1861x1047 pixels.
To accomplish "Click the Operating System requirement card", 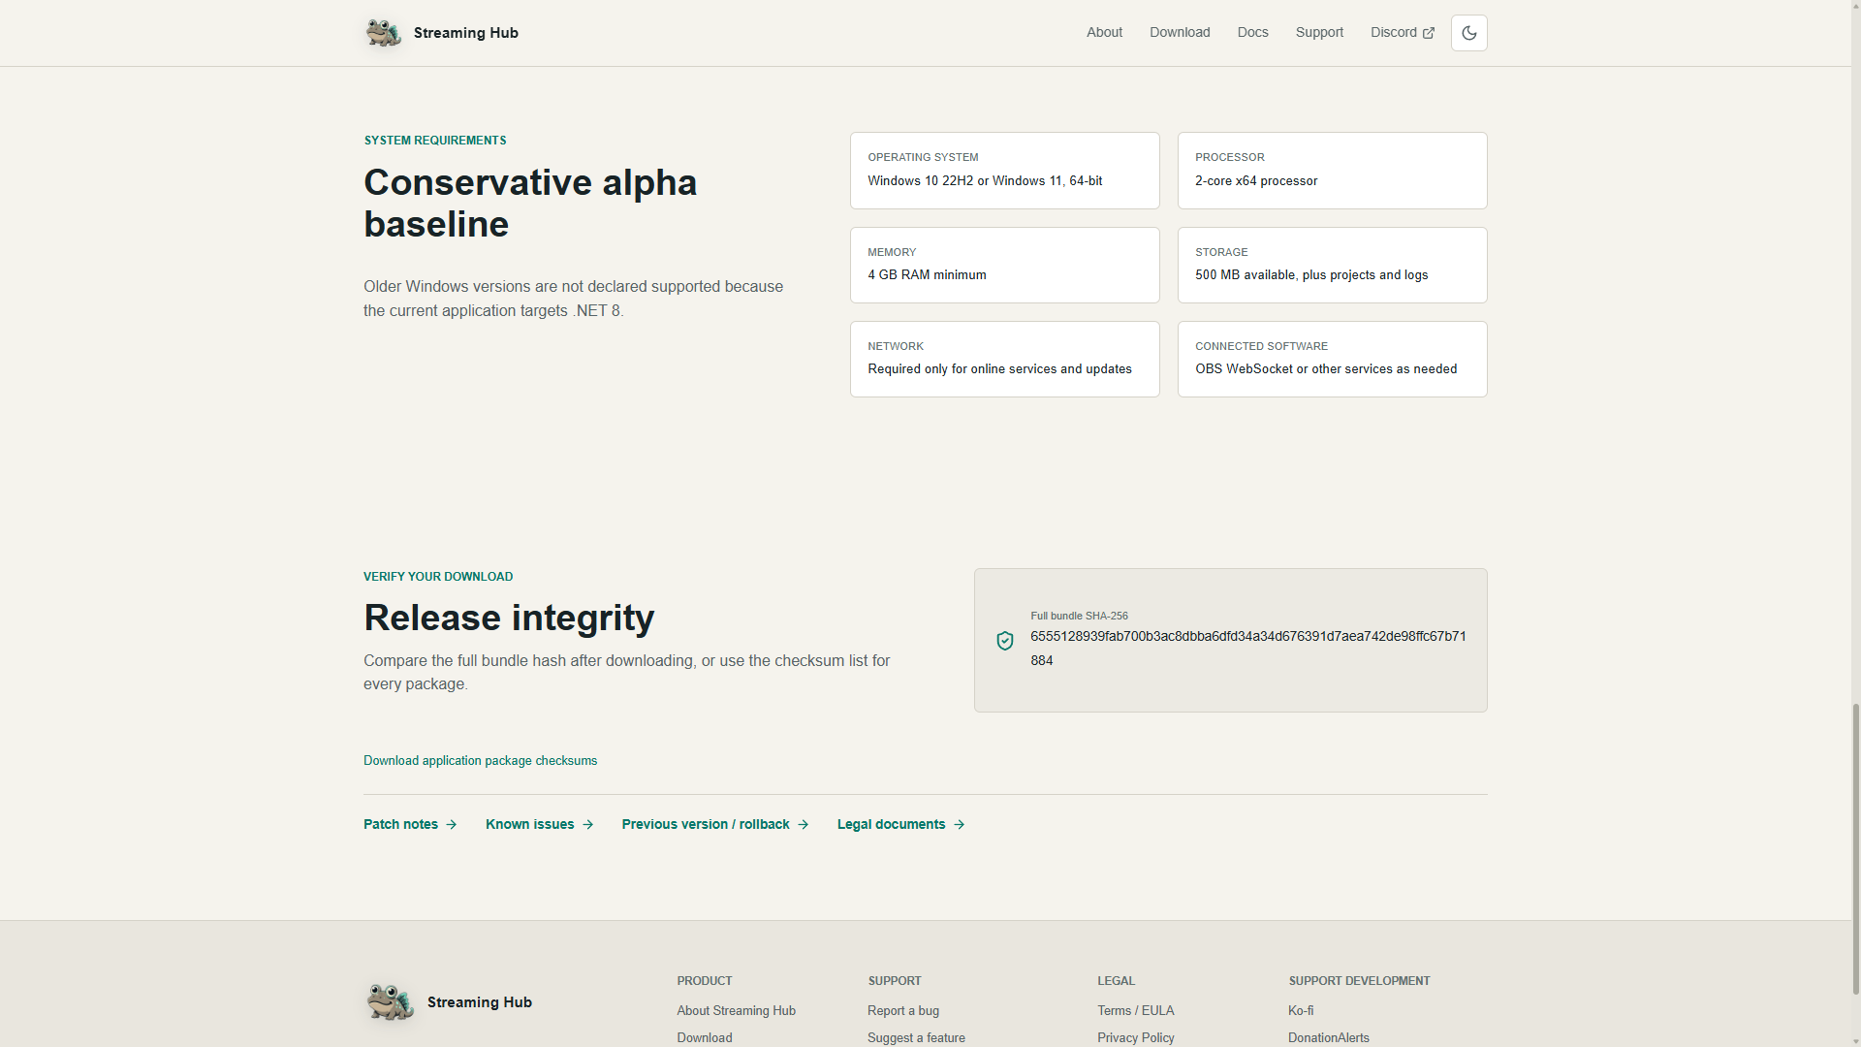I will [x=1004, y=171].
